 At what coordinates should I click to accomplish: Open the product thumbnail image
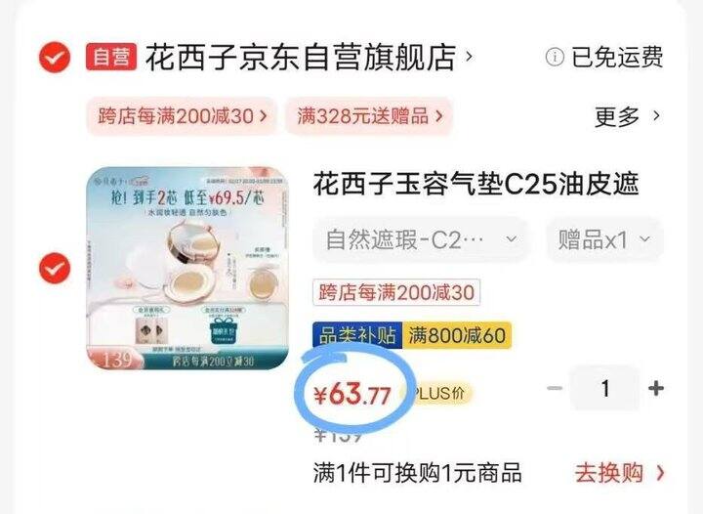pos(187,268)
